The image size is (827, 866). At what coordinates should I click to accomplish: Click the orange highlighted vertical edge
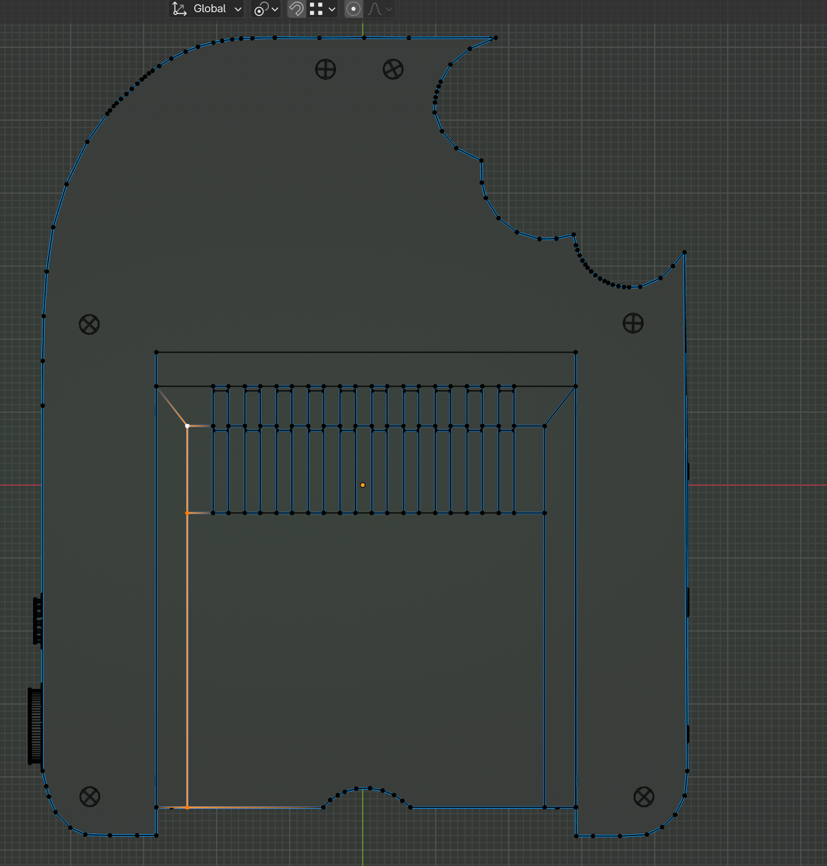click(188, 646)
